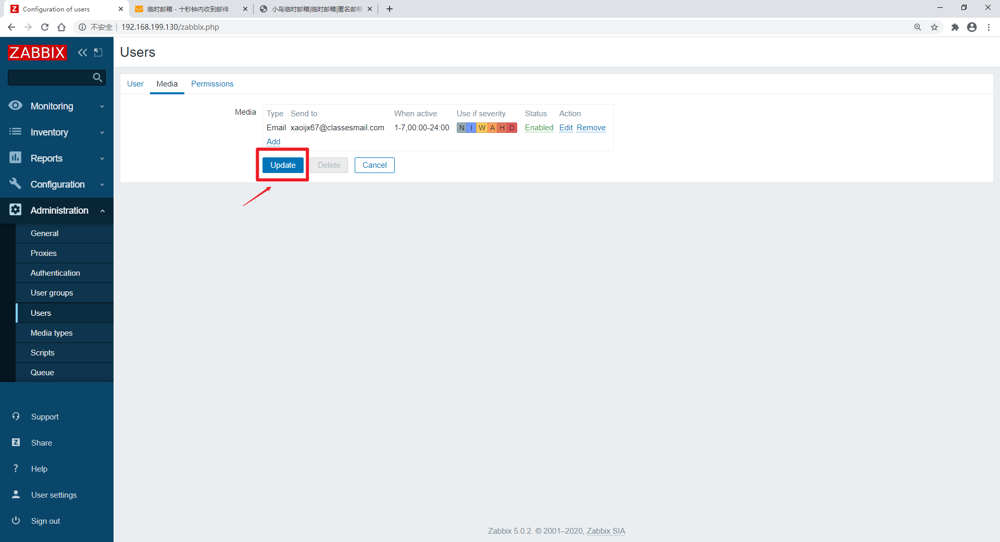Click the ZABBIX logo

(37, 52)
